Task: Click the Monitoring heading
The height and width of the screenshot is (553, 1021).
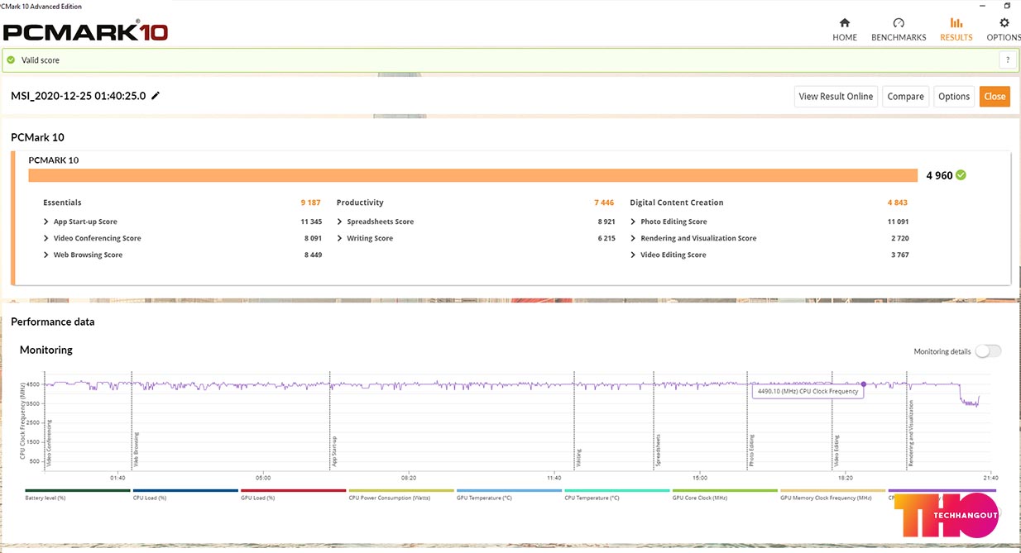Action: 46,350
